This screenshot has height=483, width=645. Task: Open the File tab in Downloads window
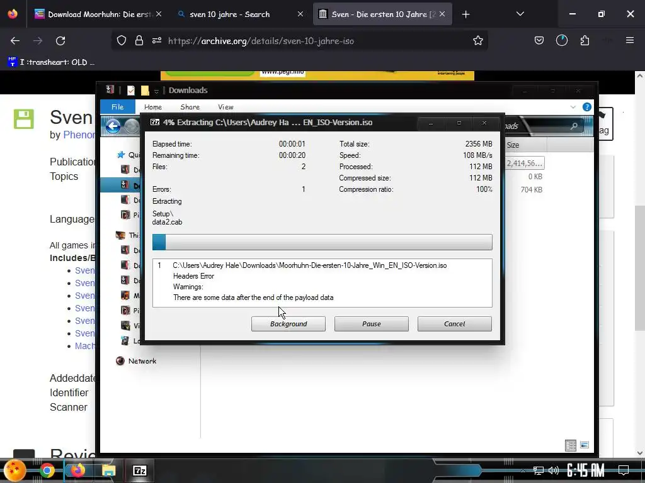[118, 107]
